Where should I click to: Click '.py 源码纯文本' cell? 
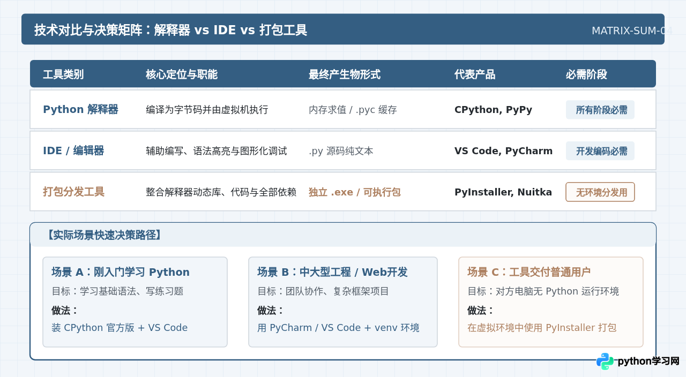(341, 151)
